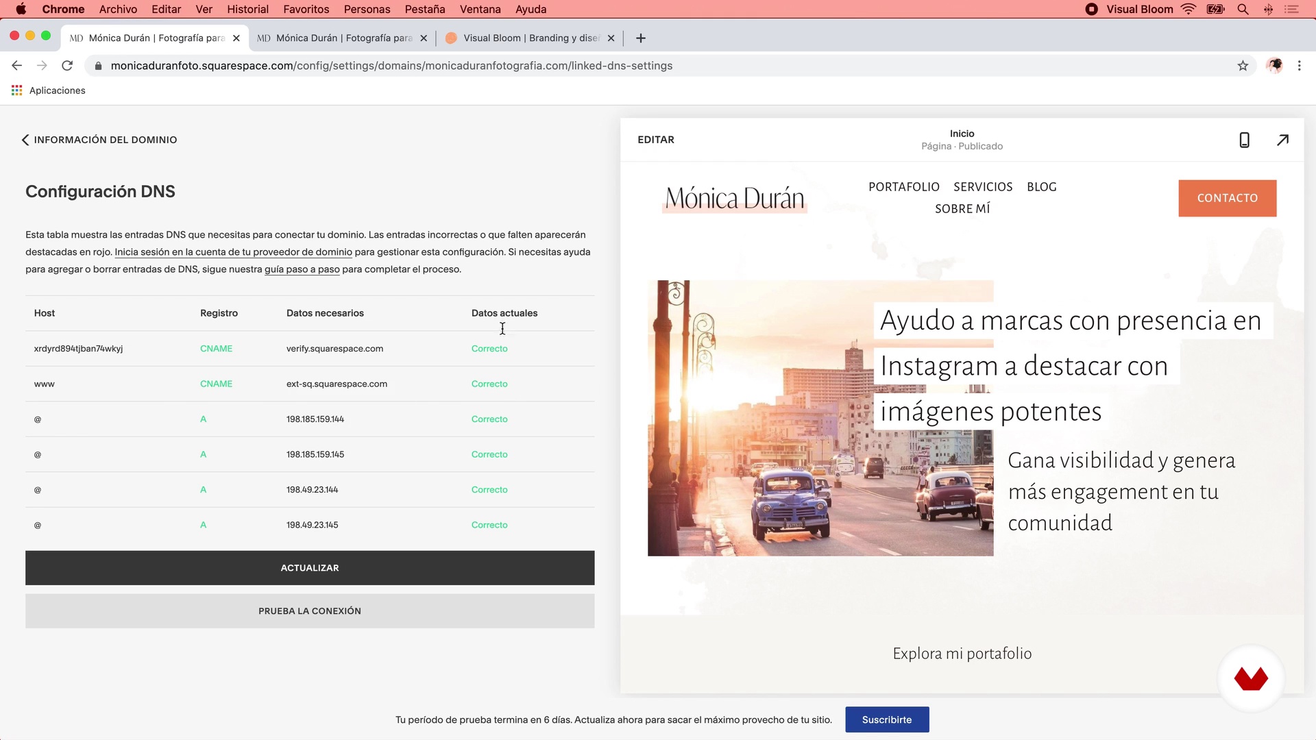Click the back chevron next to Información del dominio
Image resolution: width=1316 pixels, height=740 pixels.
(25, 140)
